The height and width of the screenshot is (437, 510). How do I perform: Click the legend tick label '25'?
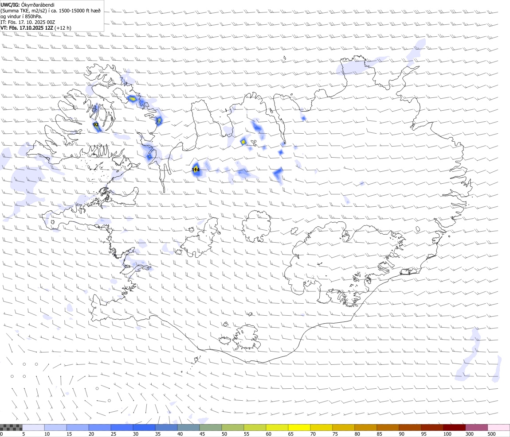pyautogui.click(x=114, y=434)
